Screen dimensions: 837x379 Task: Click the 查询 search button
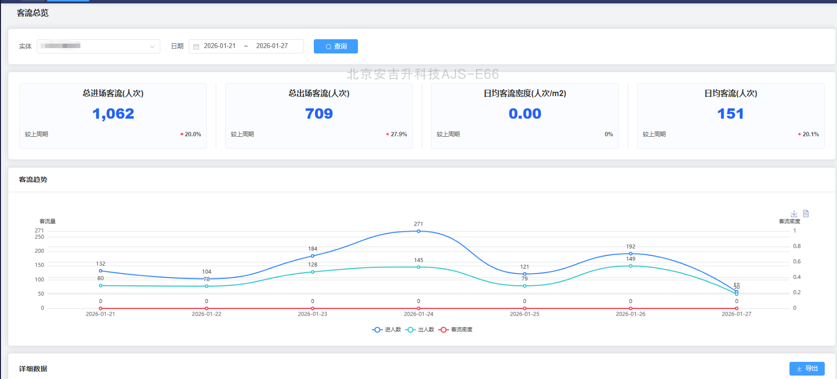[335, 46]
